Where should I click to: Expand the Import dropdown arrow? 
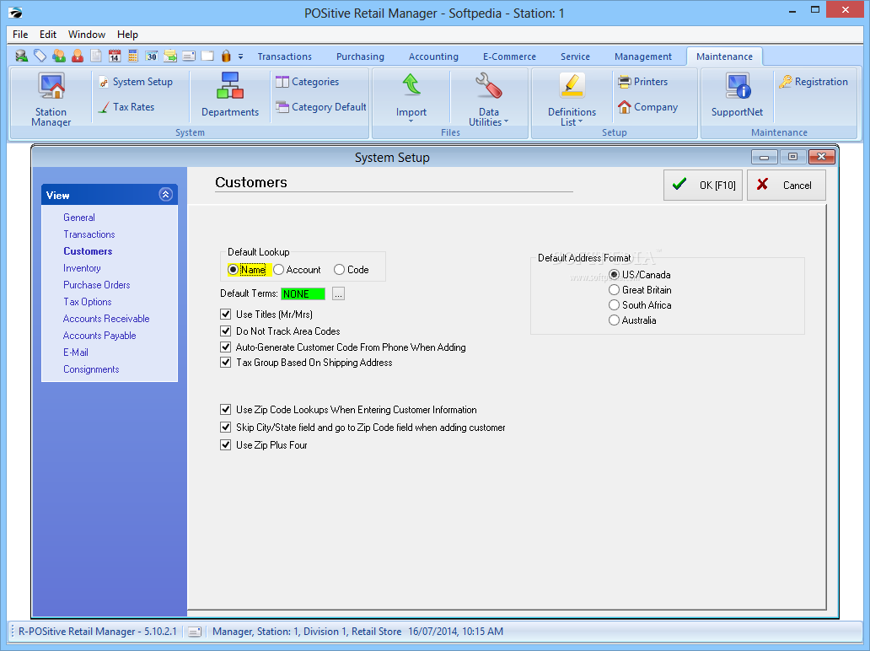tap(411, 121)
